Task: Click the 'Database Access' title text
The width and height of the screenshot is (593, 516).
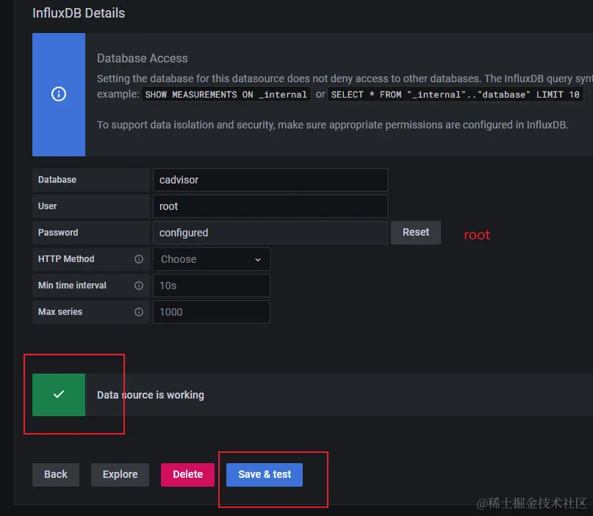Action: pos(143,58)
